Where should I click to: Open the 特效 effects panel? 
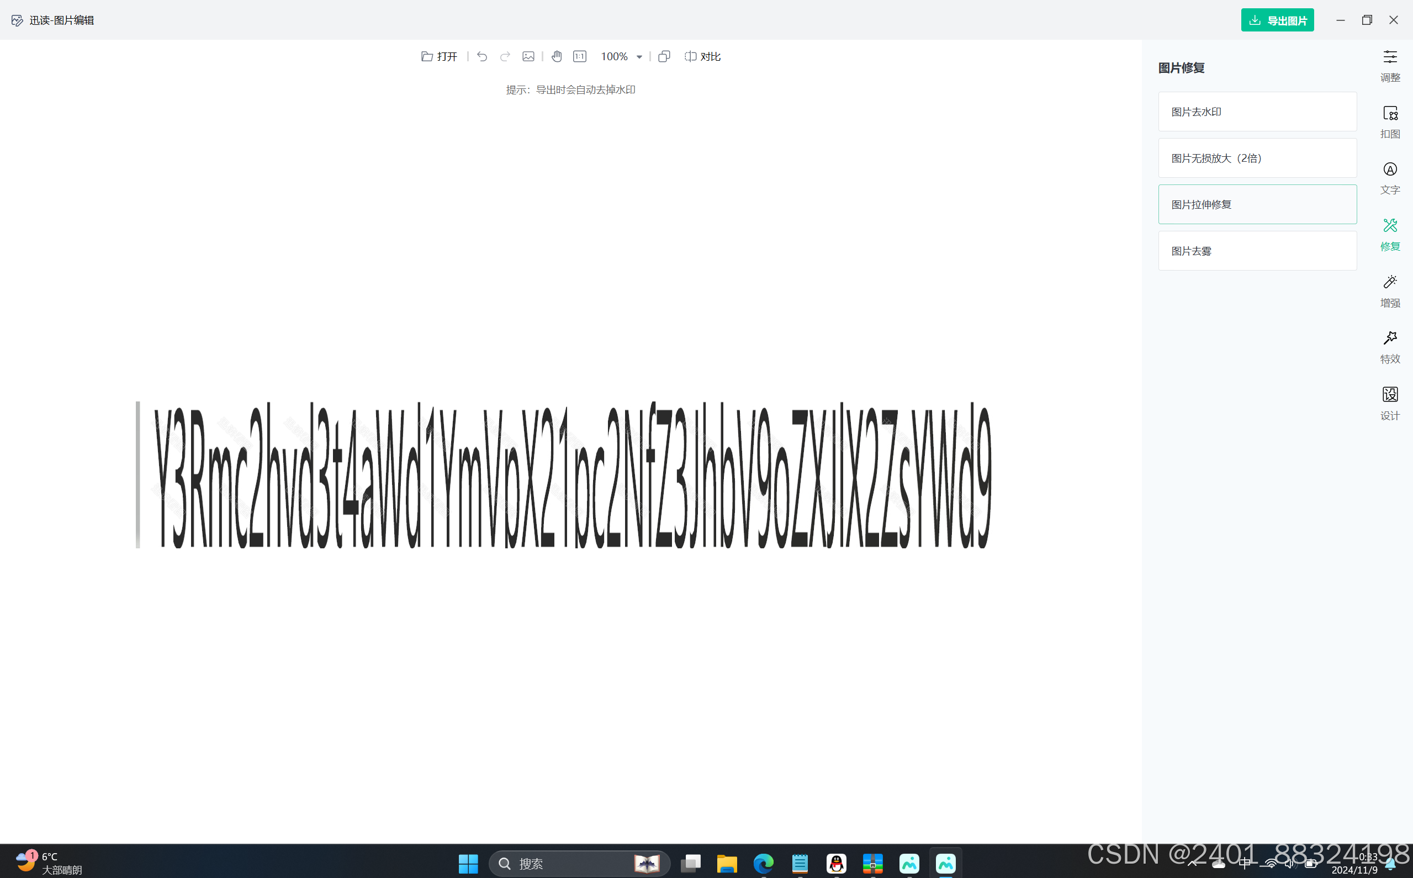1390,347
